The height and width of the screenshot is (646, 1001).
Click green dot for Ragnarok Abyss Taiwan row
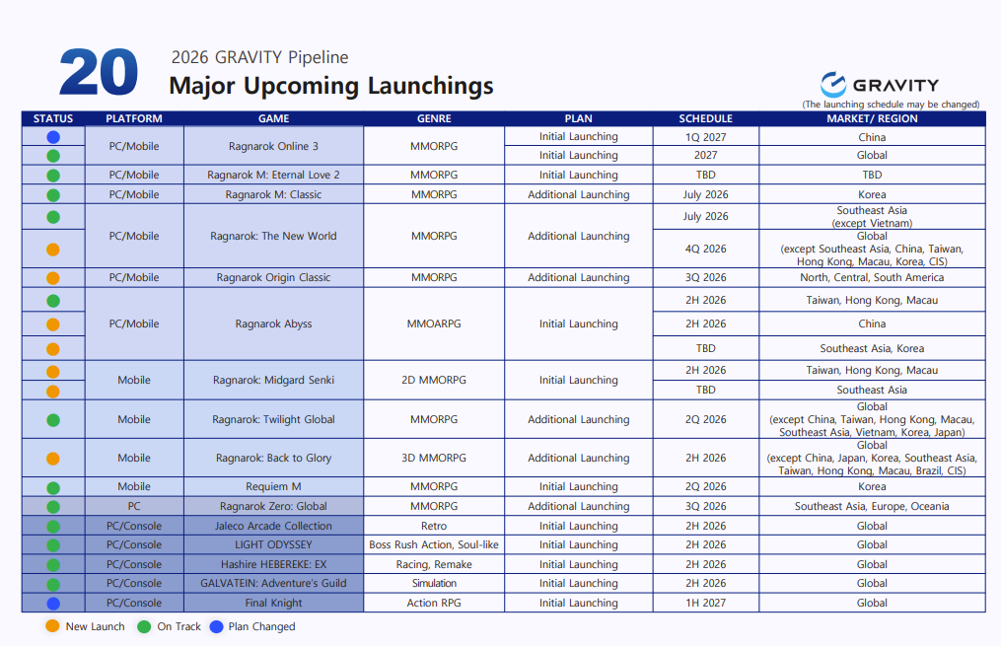pyautogui.click(x=53, y=301)
